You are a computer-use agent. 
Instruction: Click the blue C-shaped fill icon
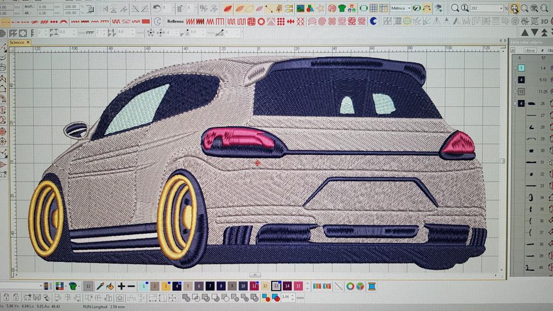pos(374,21)
